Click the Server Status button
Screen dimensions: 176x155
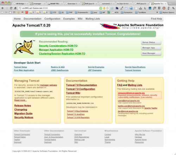tap(151, 42)
